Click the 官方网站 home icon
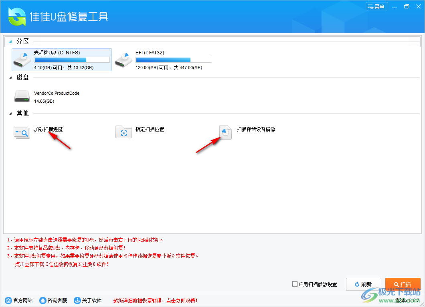Image resolution: width=425 pixels, height=307 pixels. coord(8,300)
